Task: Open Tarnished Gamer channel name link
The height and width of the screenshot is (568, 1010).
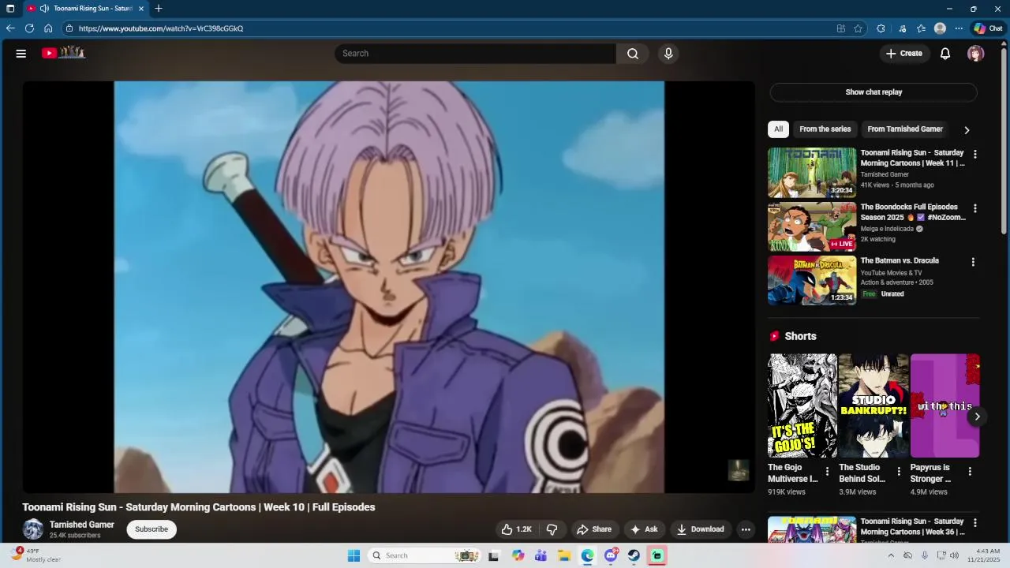Action: pyautogui.click(x=82, y=525)
